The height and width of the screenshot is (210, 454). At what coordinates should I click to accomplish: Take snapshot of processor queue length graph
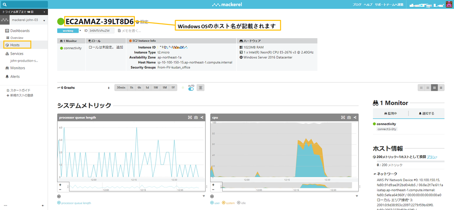(196, 117)
